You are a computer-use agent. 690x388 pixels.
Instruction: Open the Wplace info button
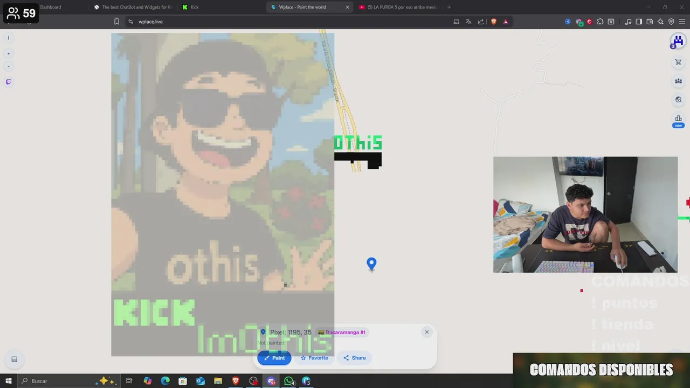point(8,38)
